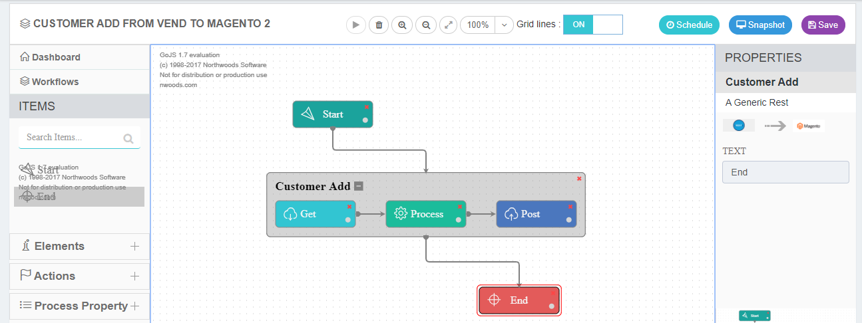Click the search magnifier icon in Items

pos(128,139)
